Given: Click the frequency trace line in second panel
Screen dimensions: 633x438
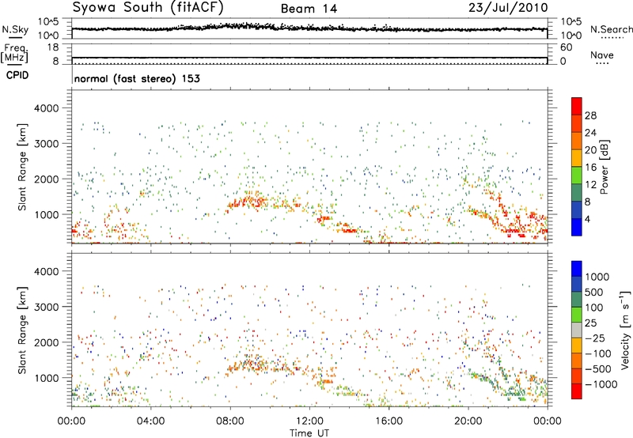Looking at the screenshot, I should (309, 58).
